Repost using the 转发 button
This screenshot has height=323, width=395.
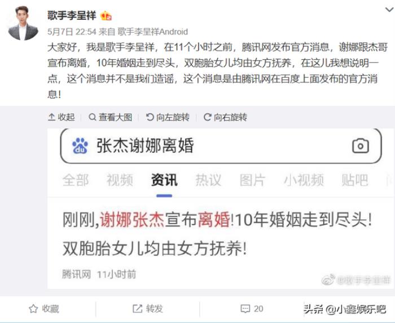coord(148,309)
